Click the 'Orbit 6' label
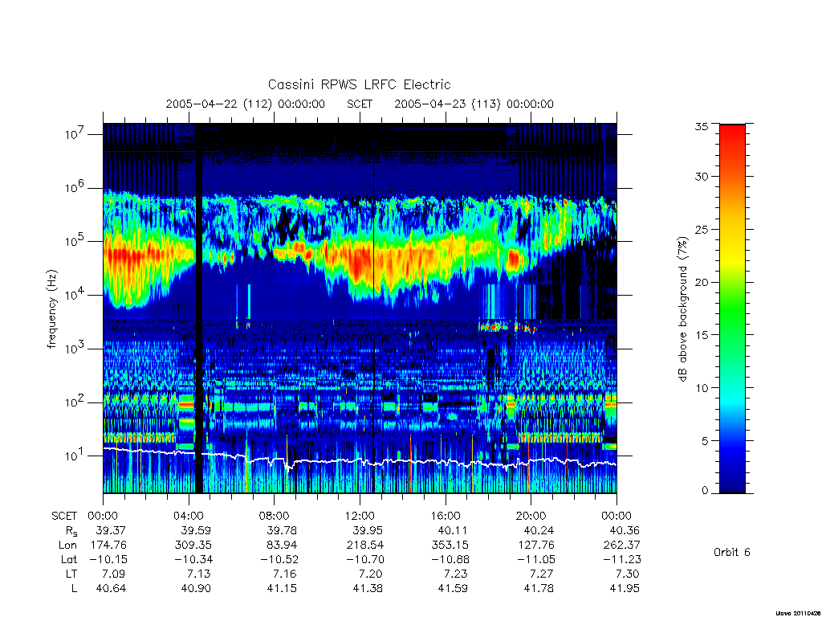Screen dimensions: 822x617 732,552
